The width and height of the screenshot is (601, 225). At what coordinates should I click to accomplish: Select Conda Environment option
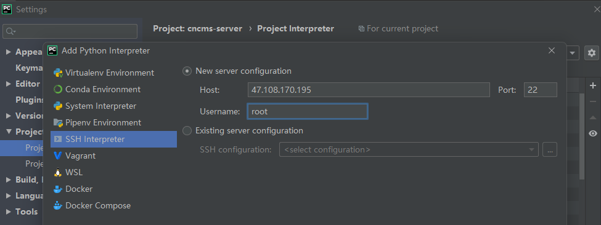click(113, 89)
